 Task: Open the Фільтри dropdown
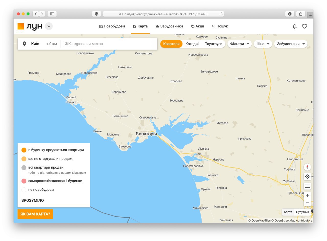click(239, 44)
